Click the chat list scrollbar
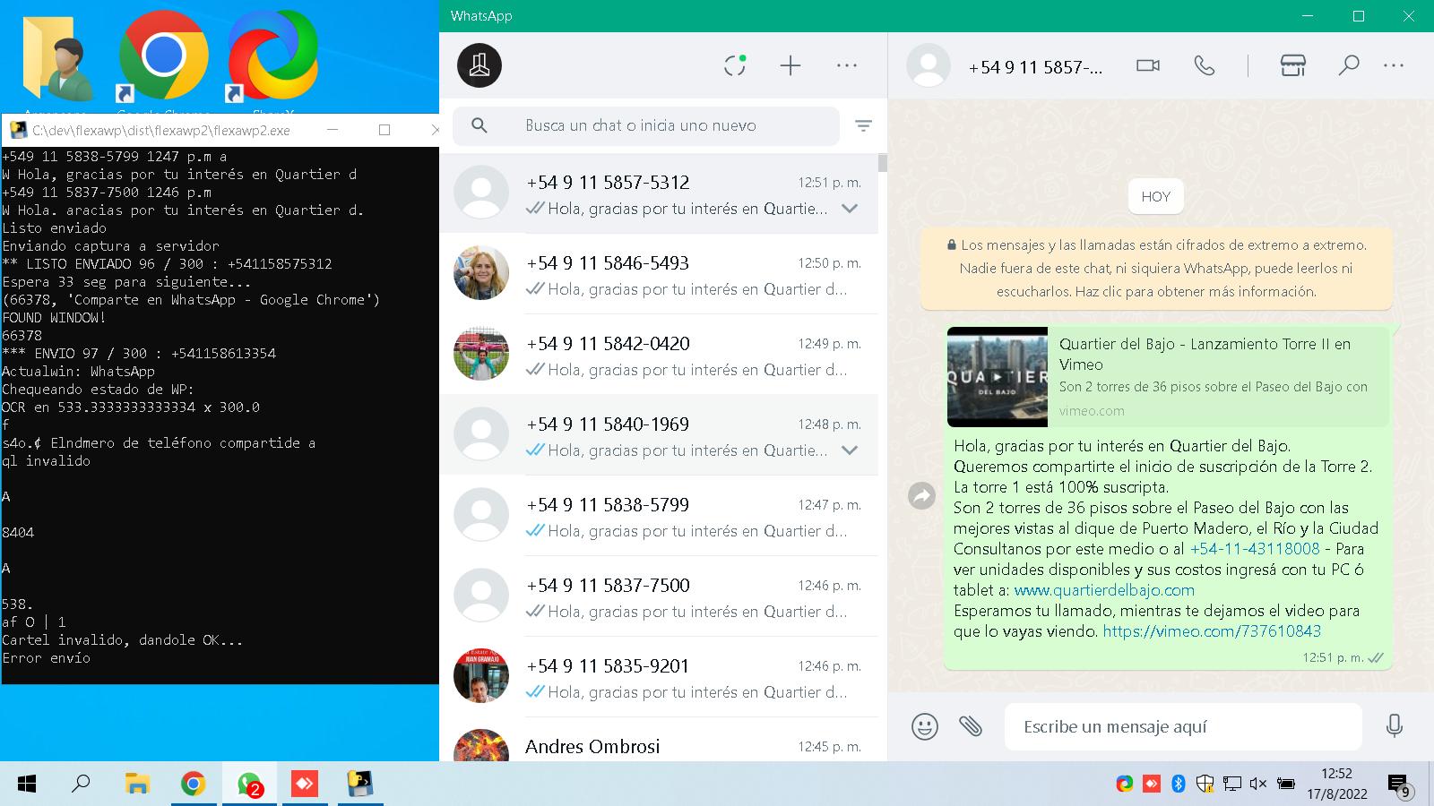Viewport: 1434px width, 806px height. 883,163
